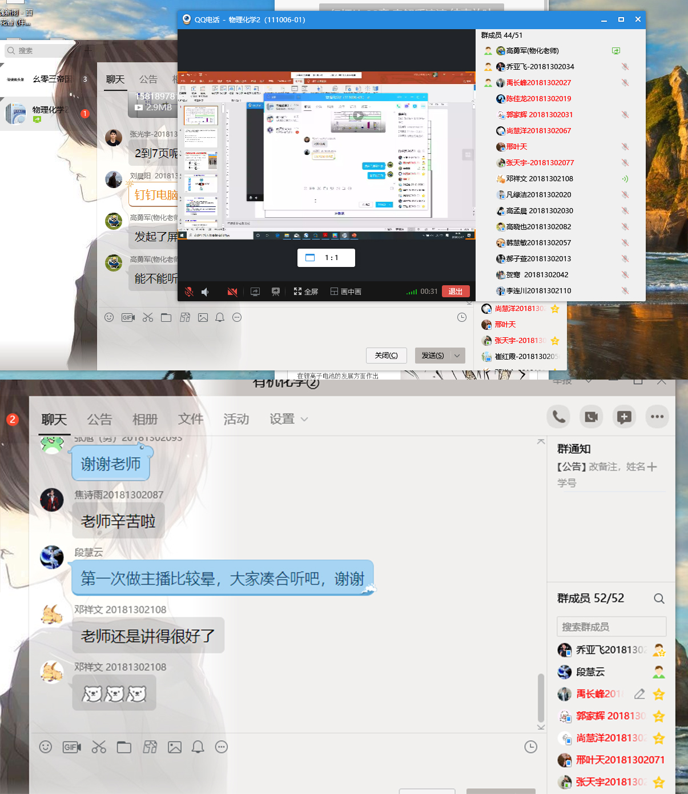This screenshot has width=688, height=794.
Task: Switch to 公告 tab in 物理化学2 window
Action: point(148,79)
